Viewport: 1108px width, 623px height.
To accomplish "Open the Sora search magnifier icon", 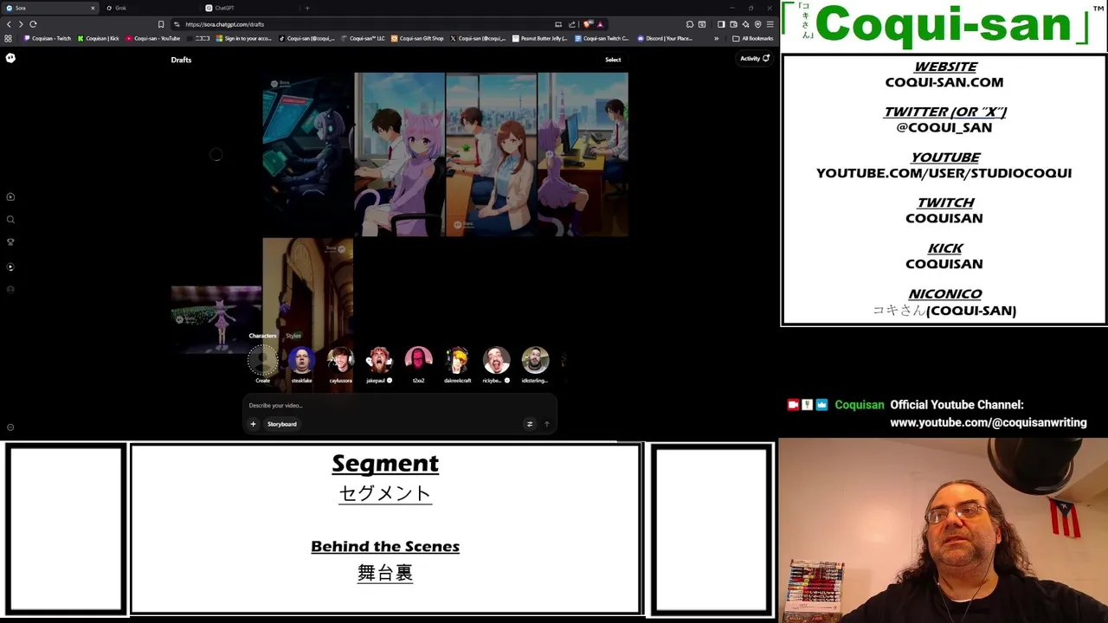I will tap(10, 220).
